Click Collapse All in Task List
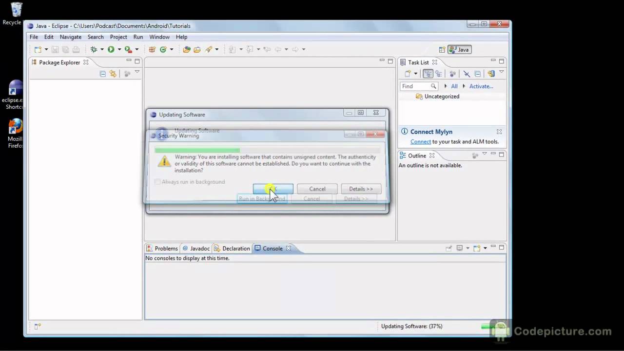Image resolution: width=624 pixels, height=351 pixels. pos(478,74)
